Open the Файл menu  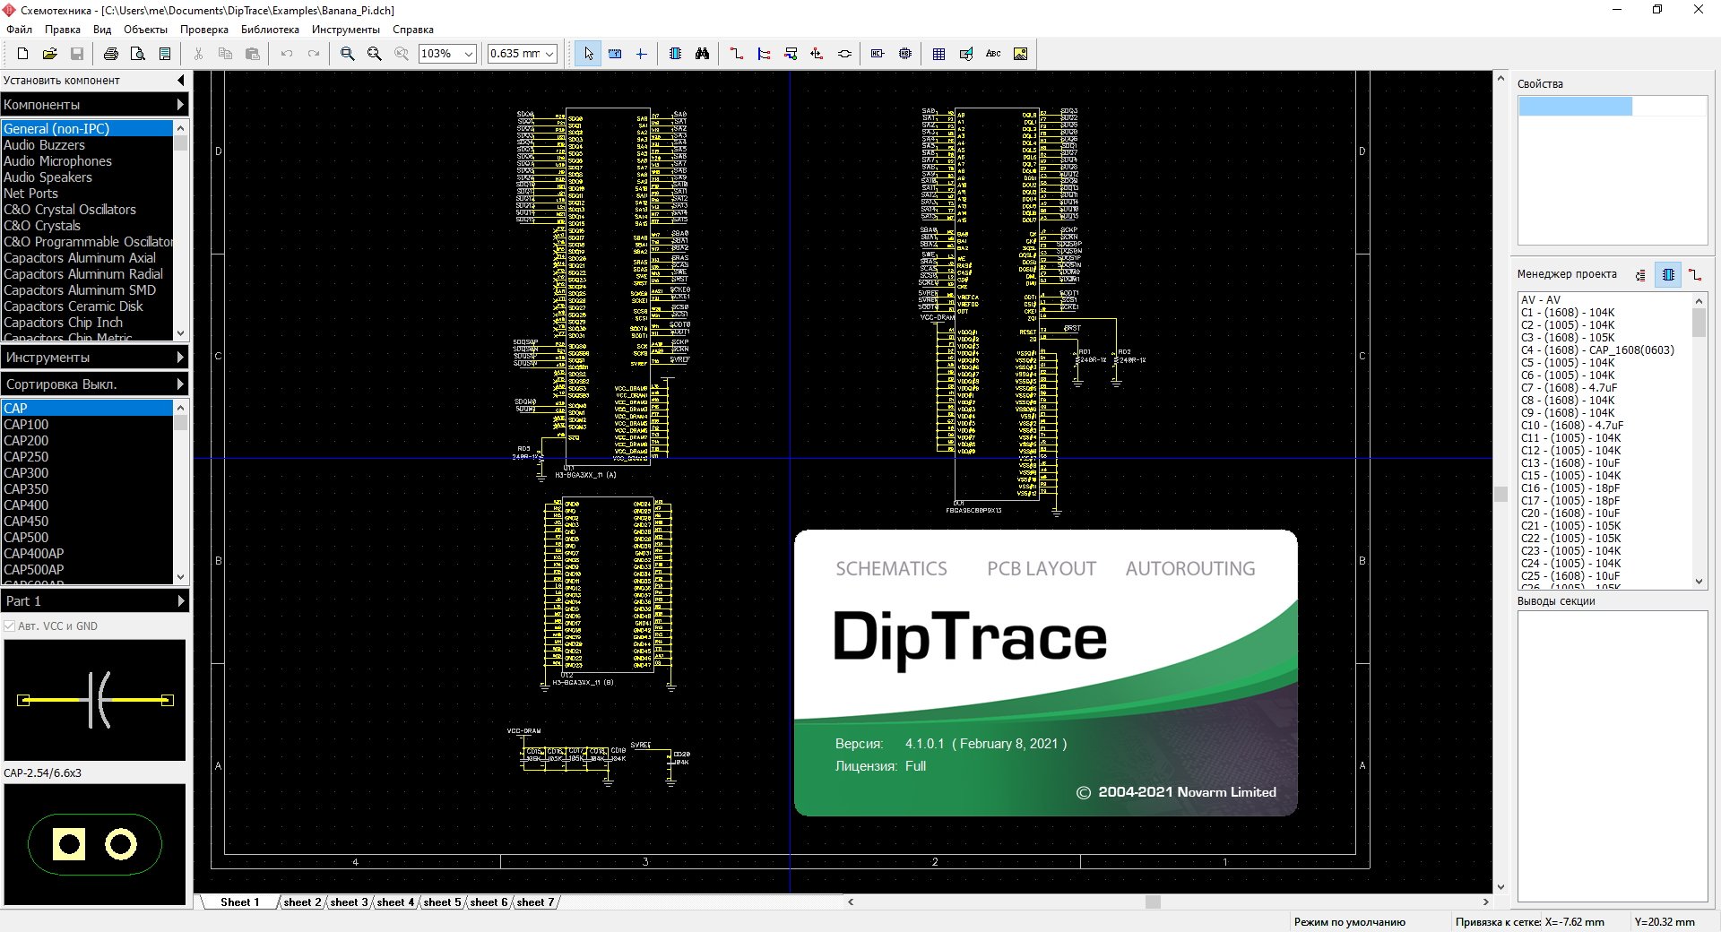19,30
